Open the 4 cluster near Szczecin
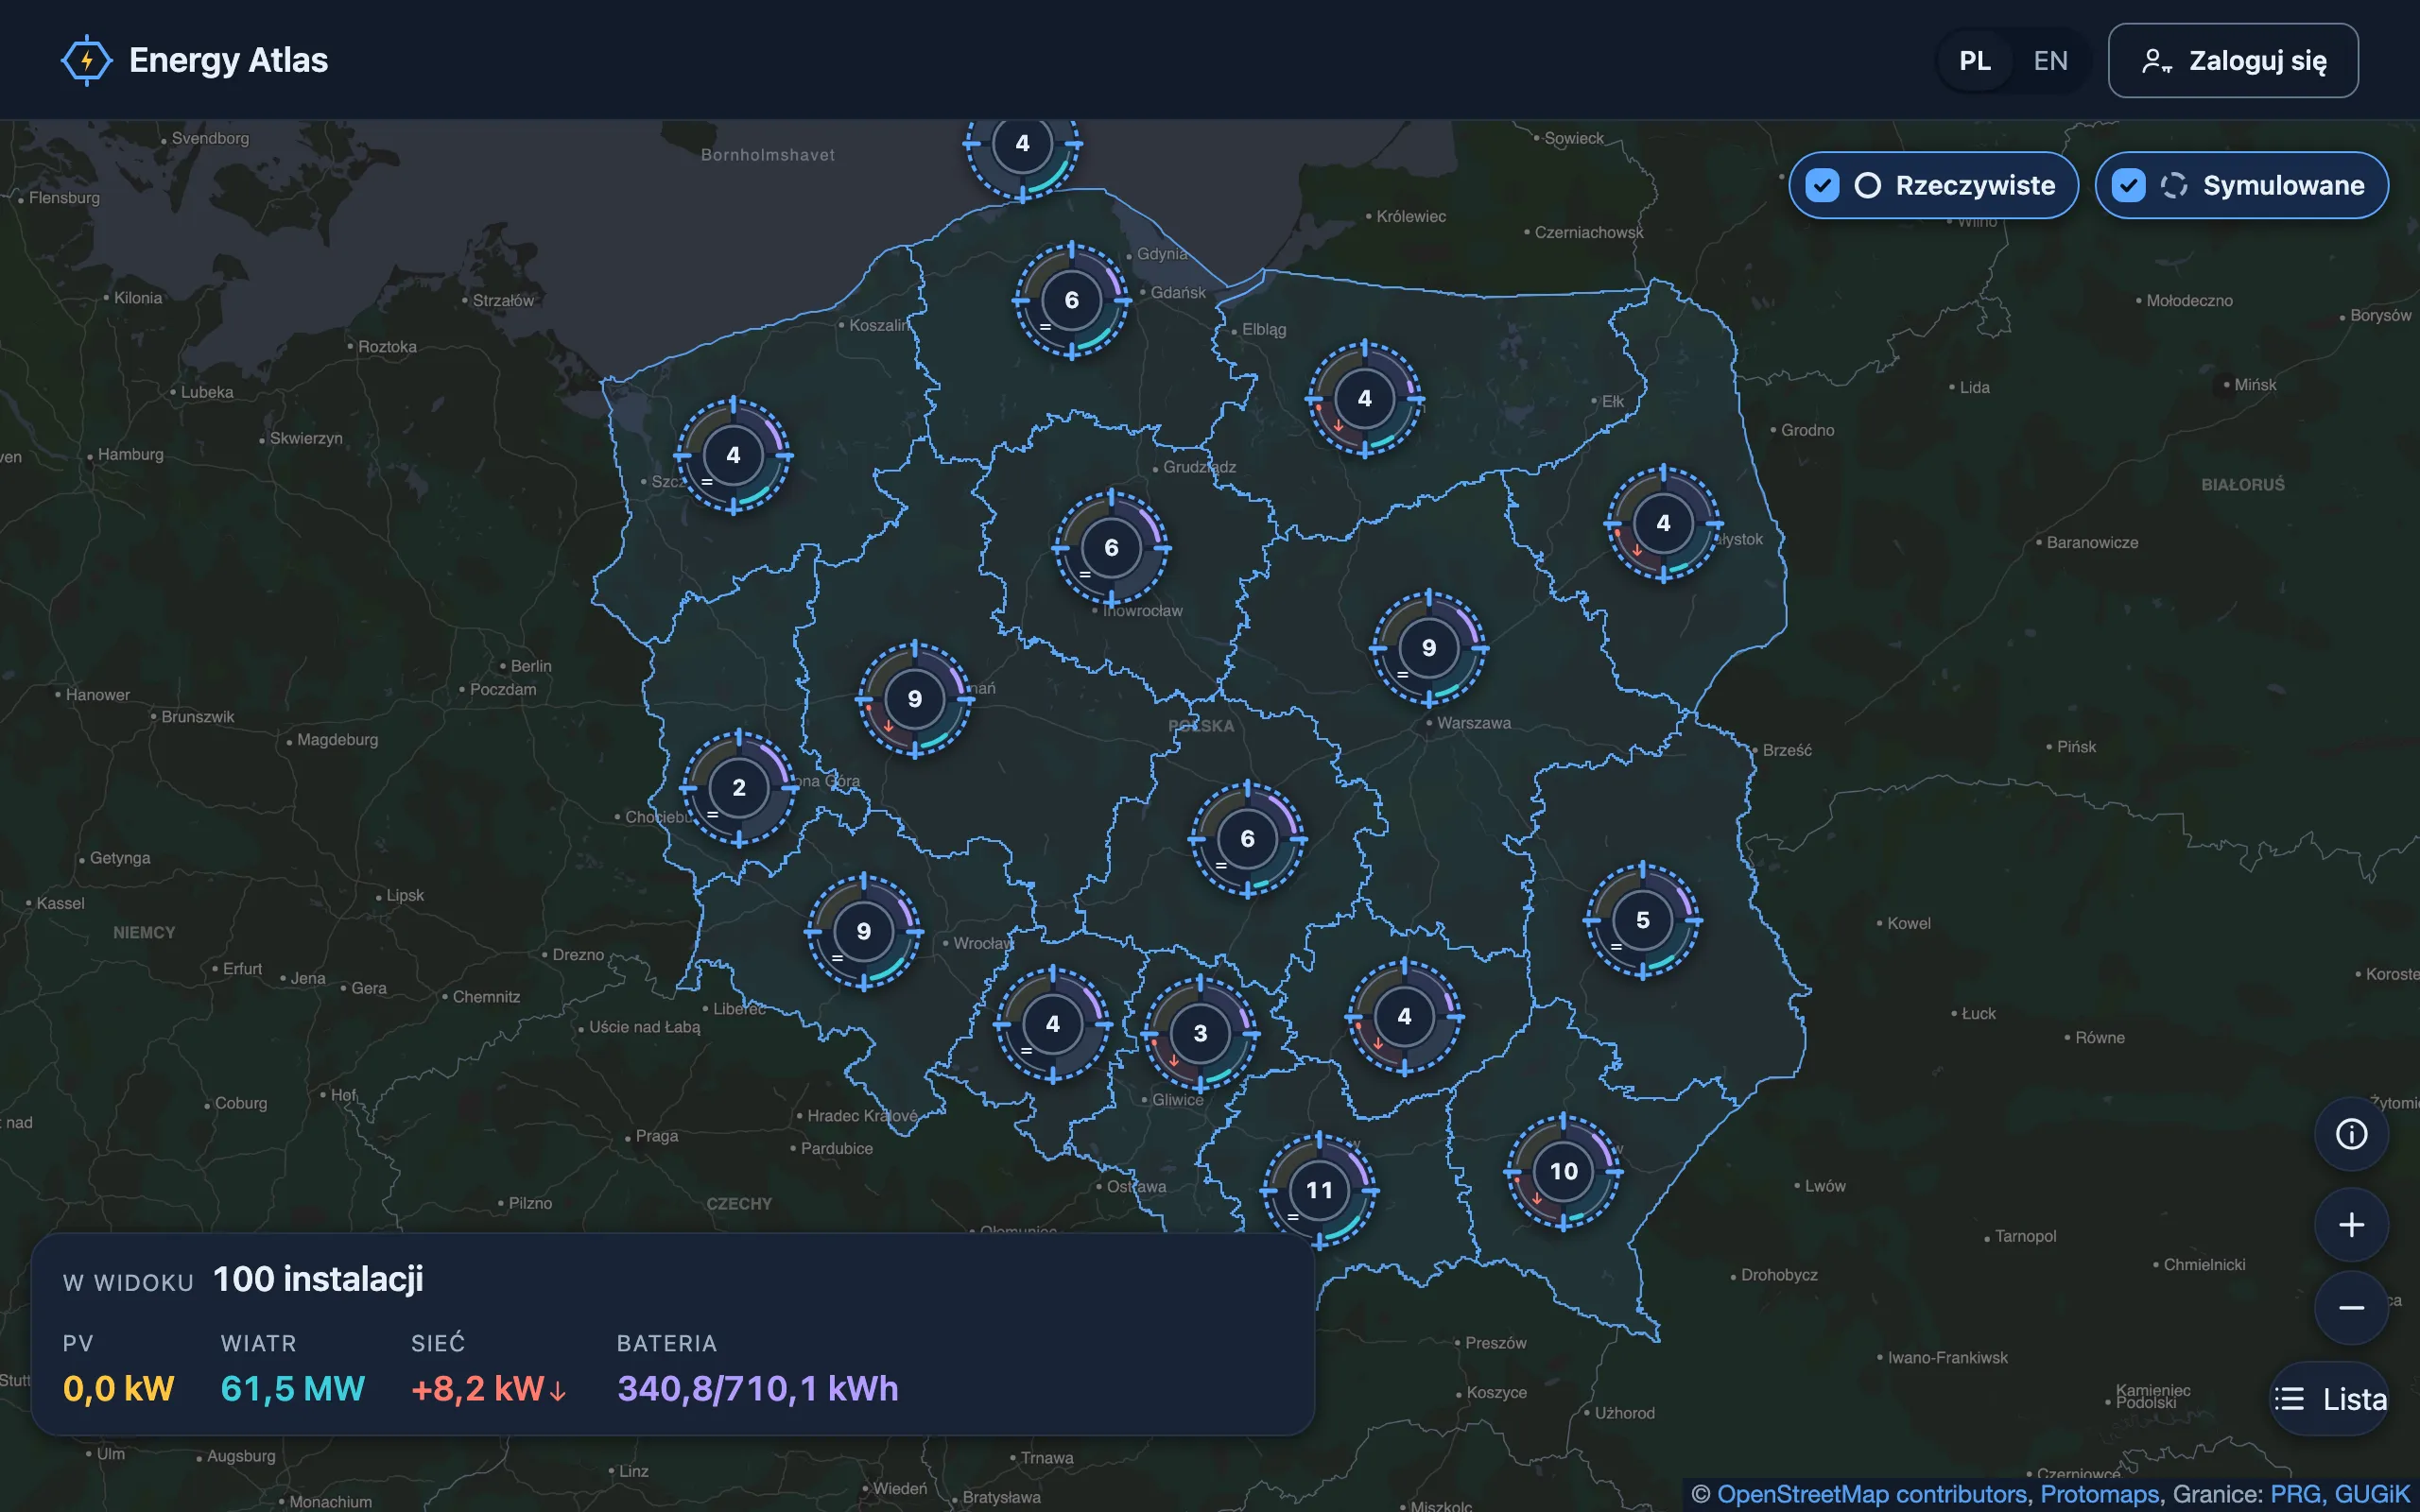This screenshot has height=1512, width=2420. tap(733, 456)
